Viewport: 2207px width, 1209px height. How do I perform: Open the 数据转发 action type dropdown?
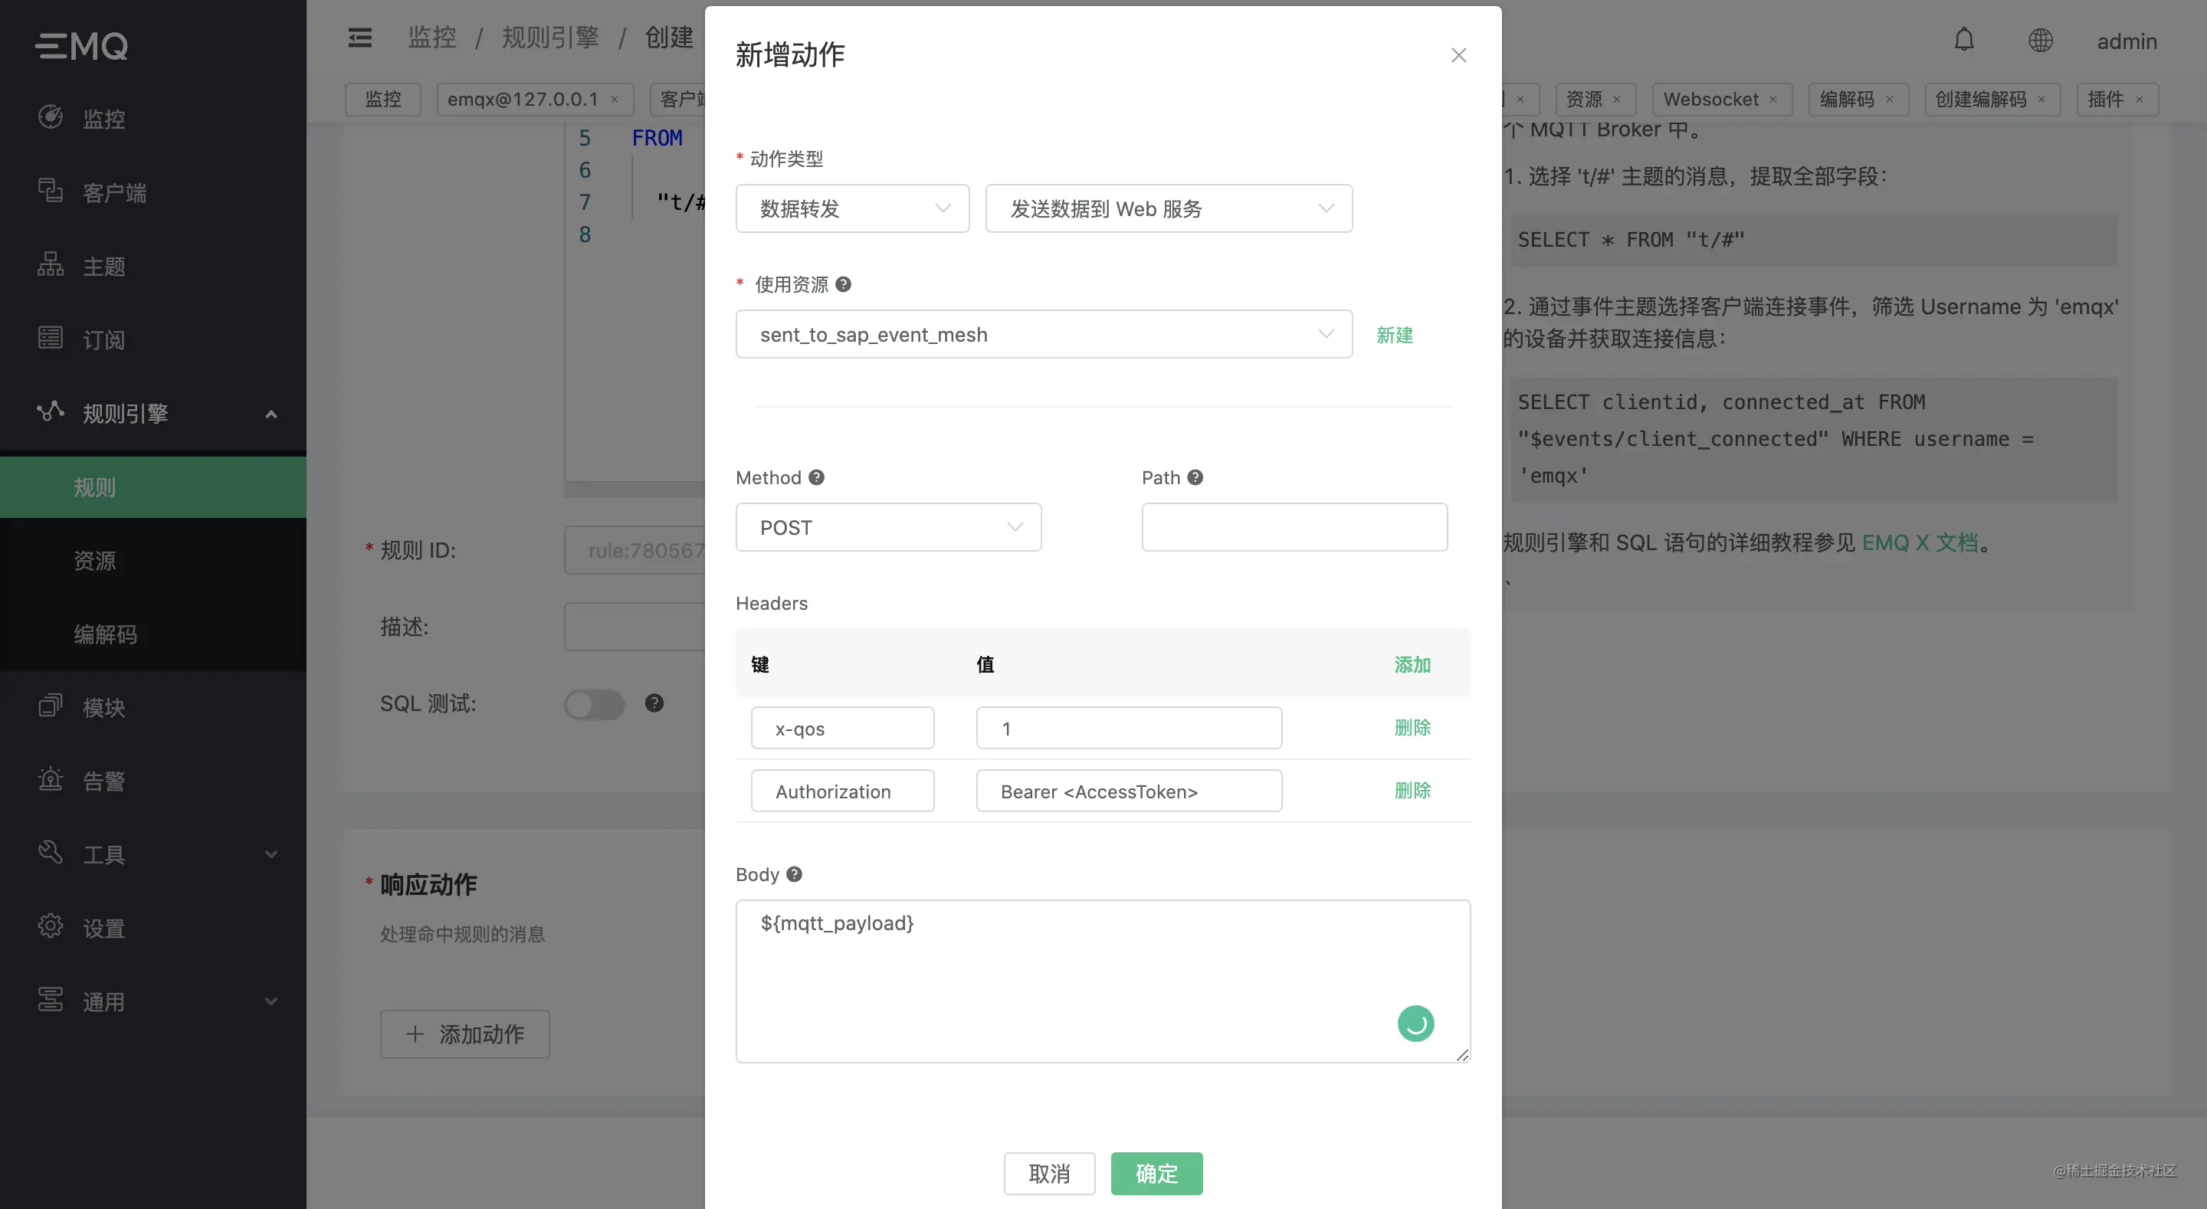point(852,208)
